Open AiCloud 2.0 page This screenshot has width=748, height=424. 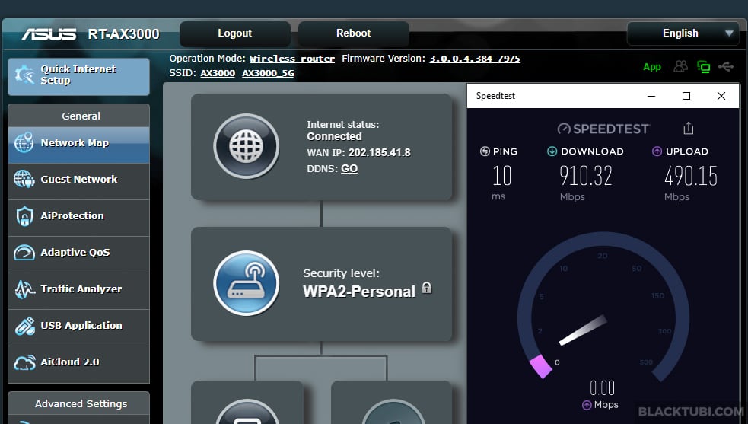tap(78, 365)
